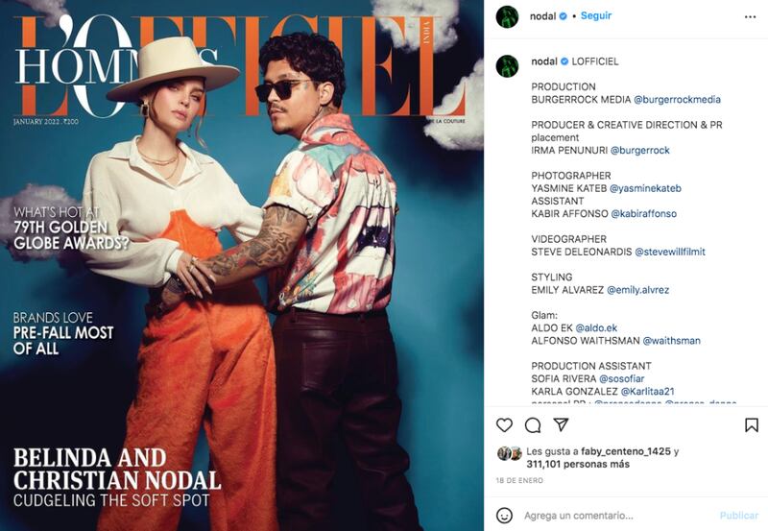Open comments via speech bubble icon

click(533, 425)
